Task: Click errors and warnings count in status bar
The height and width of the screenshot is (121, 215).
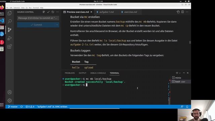Action: click(30, 107)
